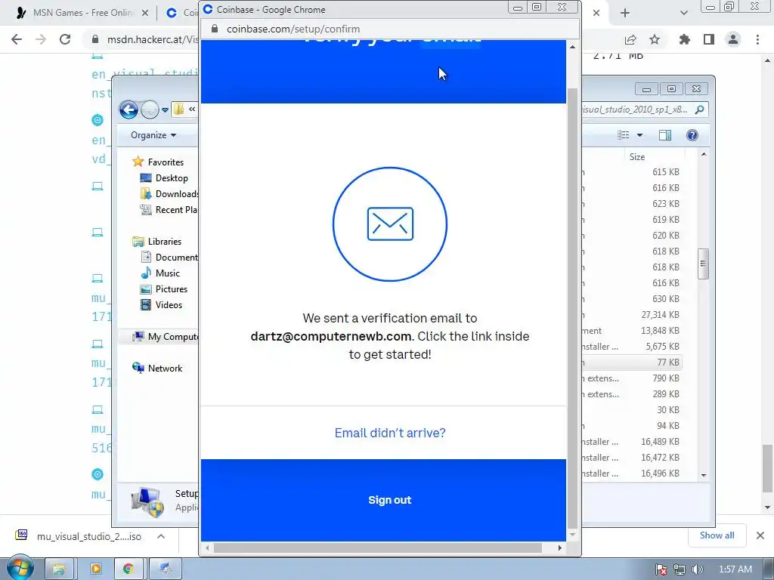
Task: Select the file row sized 16,489 KB
Action: tap(632, 441)
